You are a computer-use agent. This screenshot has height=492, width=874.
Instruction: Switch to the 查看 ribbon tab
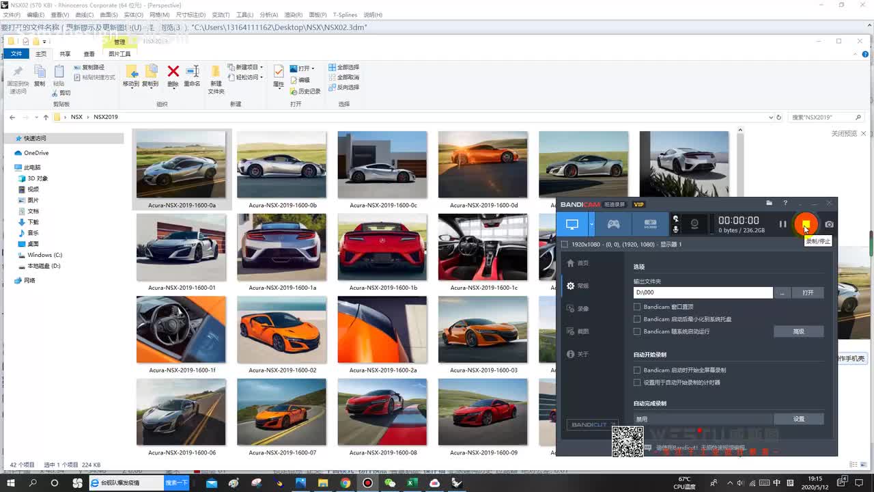tap(89, 54)
